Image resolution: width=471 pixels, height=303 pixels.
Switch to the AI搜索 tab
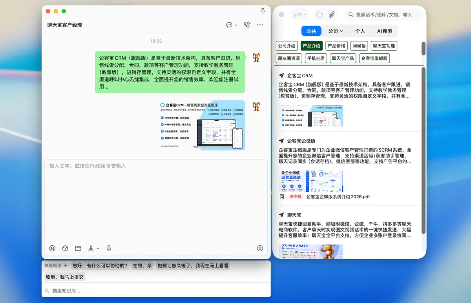point(385,31)
